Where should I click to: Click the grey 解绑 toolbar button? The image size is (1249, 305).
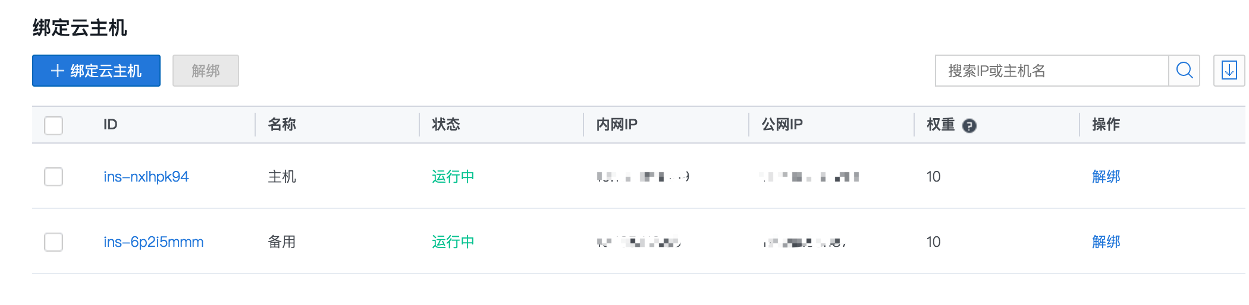[206, 71]
